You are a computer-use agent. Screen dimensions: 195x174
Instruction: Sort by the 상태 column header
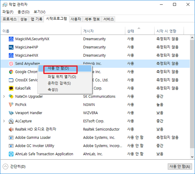click(140, 31)
